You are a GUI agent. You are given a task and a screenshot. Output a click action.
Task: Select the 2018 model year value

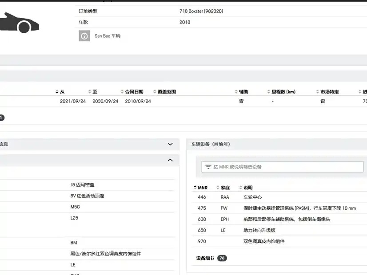click(185, 22)
